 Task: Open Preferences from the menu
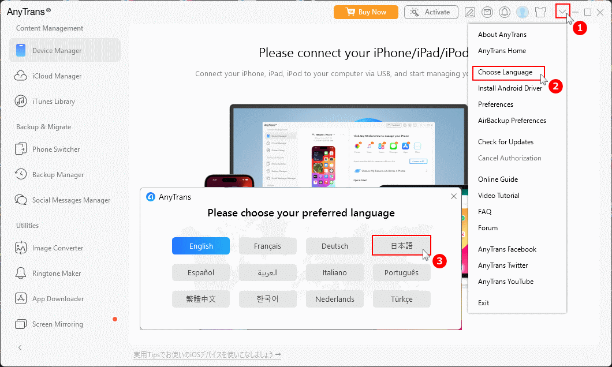point(496,104)
